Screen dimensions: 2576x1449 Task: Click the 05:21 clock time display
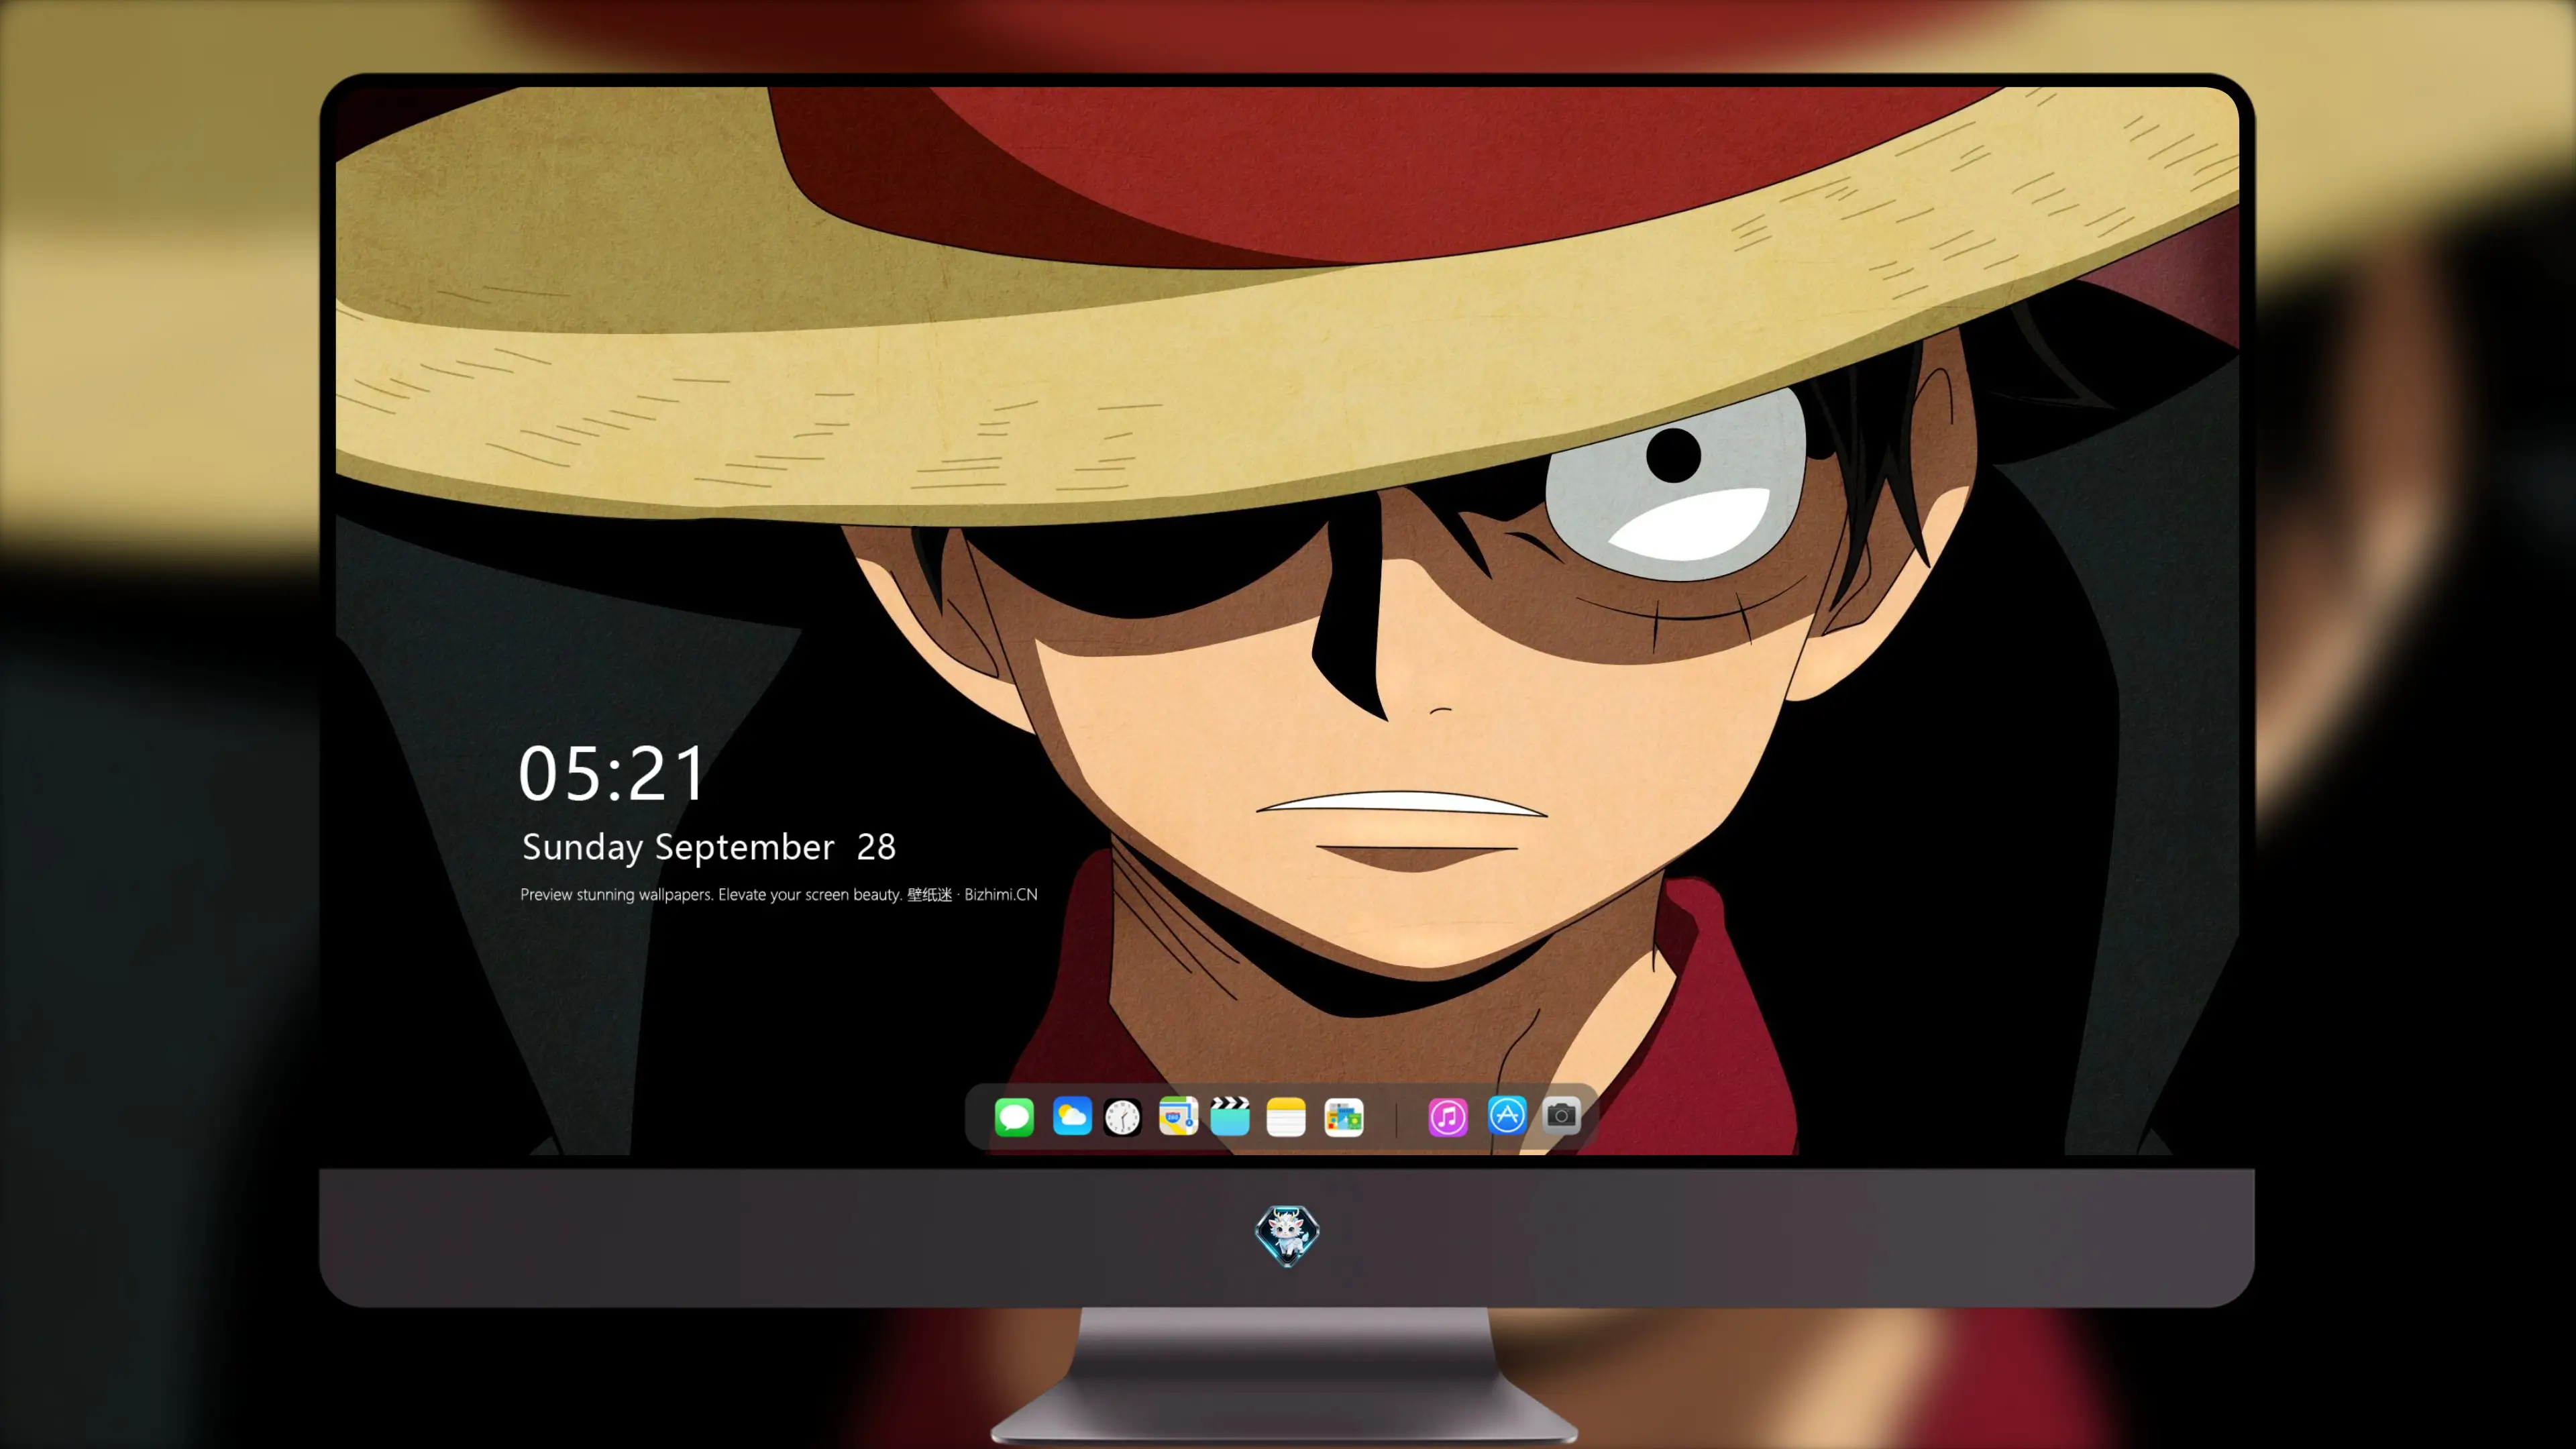612,773
